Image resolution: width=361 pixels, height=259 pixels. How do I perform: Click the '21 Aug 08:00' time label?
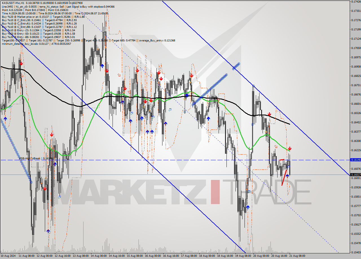click(x=297, y=256)
